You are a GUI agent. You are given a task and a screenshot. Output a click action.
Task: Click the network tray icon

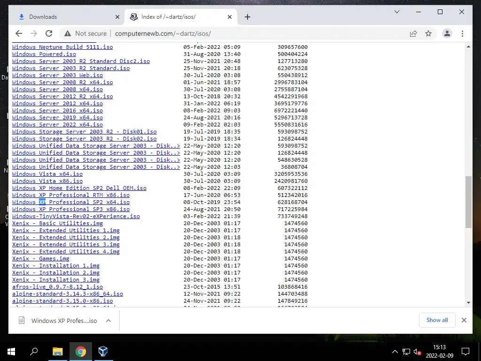[x=406, y=352]
